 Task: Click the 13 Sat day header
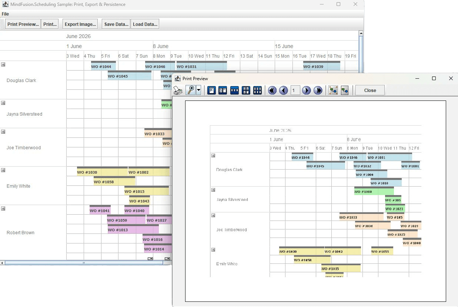click(247, 56)
